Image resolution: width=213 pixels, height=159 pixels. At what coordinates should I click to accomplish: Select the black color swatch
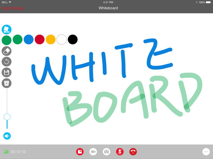(73, 40)
